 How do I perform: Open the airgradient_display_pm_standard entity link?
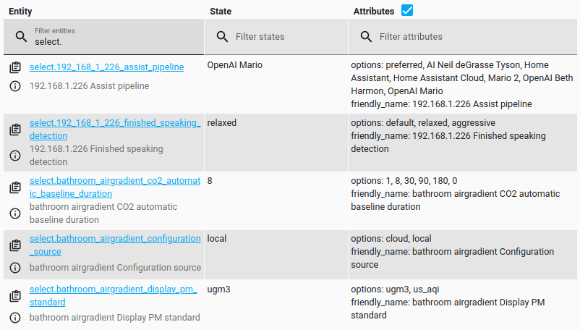click(x=113, y=289)
